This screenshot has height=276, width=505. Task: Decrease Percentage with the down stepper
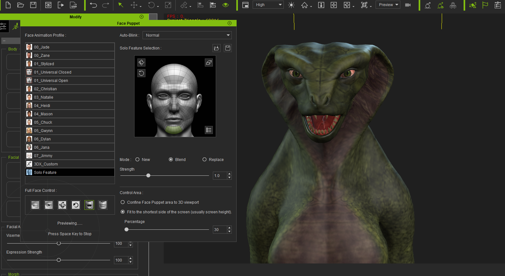229,232
